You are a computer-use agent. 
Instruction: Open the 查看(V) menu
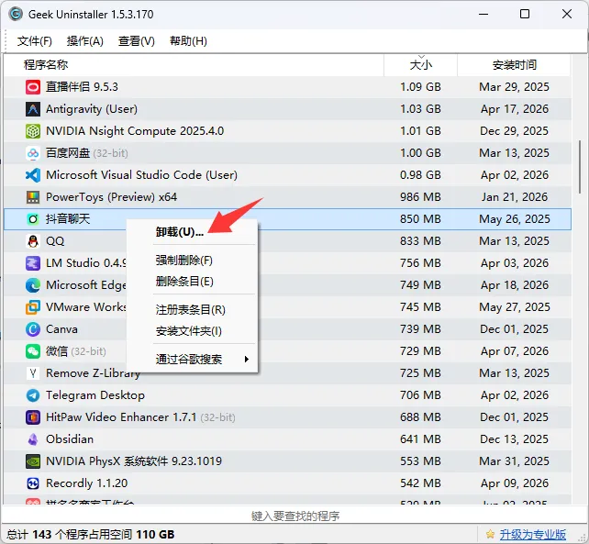[x=137, y=41]
